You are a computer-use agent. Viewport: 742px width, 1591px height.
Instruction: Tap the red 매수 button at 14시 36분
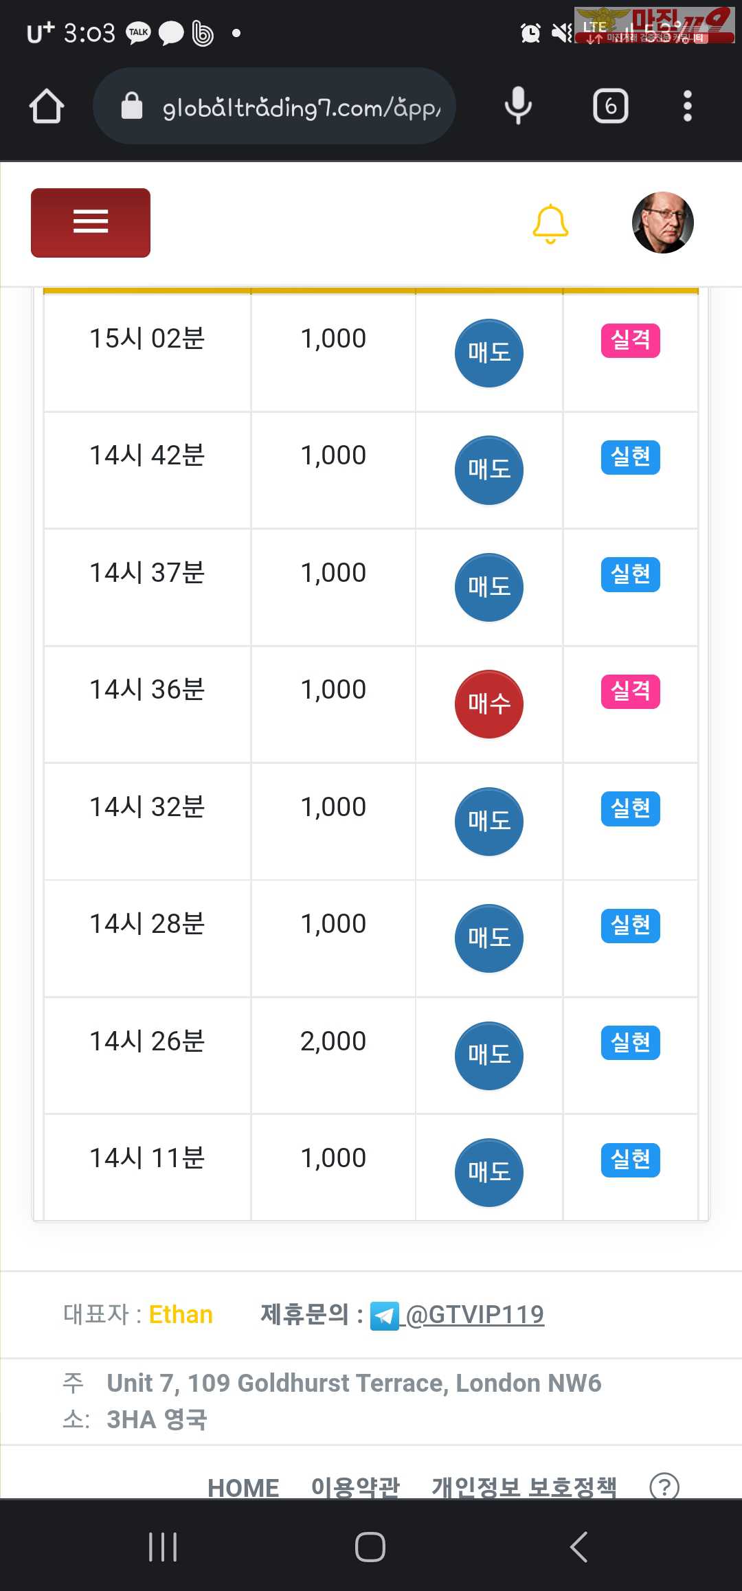489,704
